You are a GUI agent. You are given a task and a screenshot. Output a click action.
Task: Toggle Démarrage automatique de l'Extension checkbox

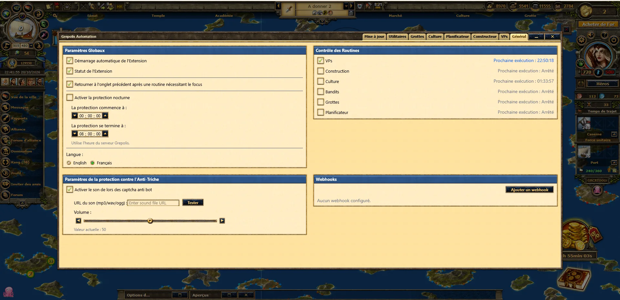coord(70,61)
